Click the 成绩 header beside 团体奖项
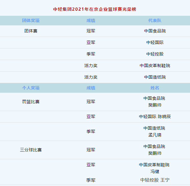190x186 pixels. pyautogui.click(x=91, y=21)
